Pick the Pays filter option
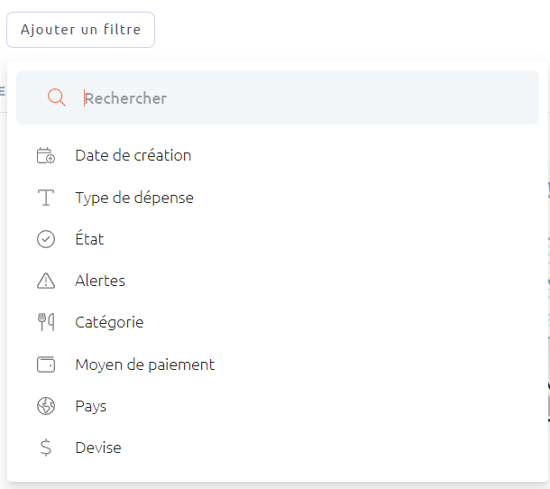550x489 pixels. (x=91, y=407)
